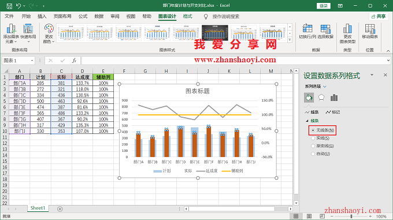The width and height of the screenshot is (393, 220).
Task: Click the select-all corner of the grid
Action: tap(6, 71)
